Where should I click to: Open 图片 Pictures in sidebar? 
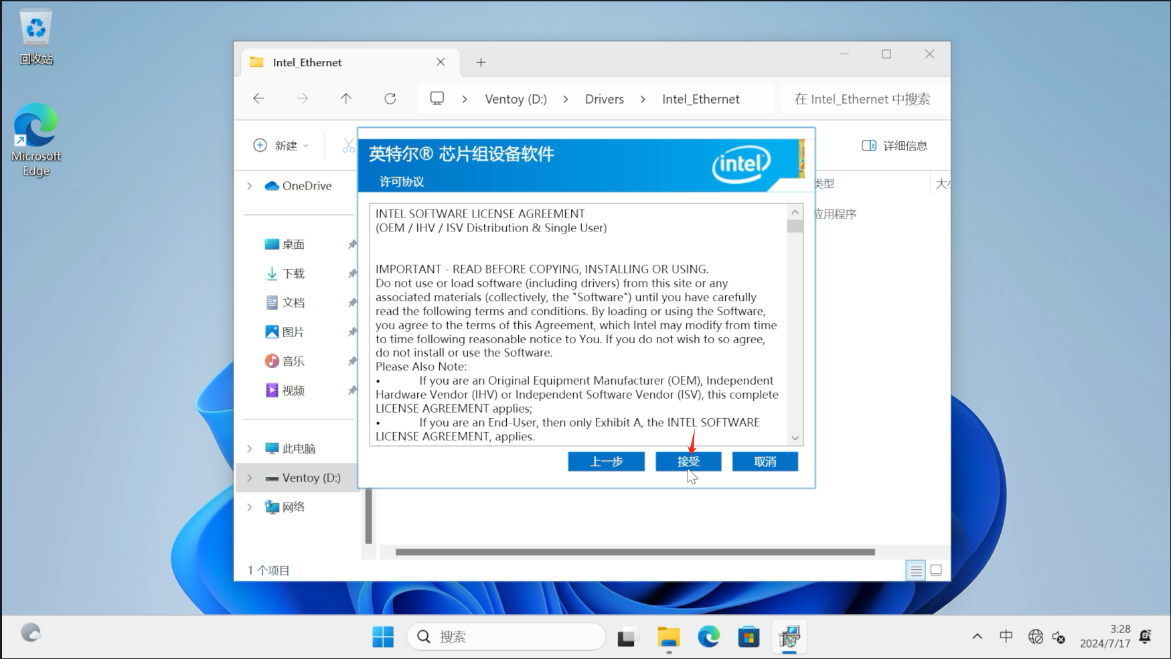click(x=285, y=332)
